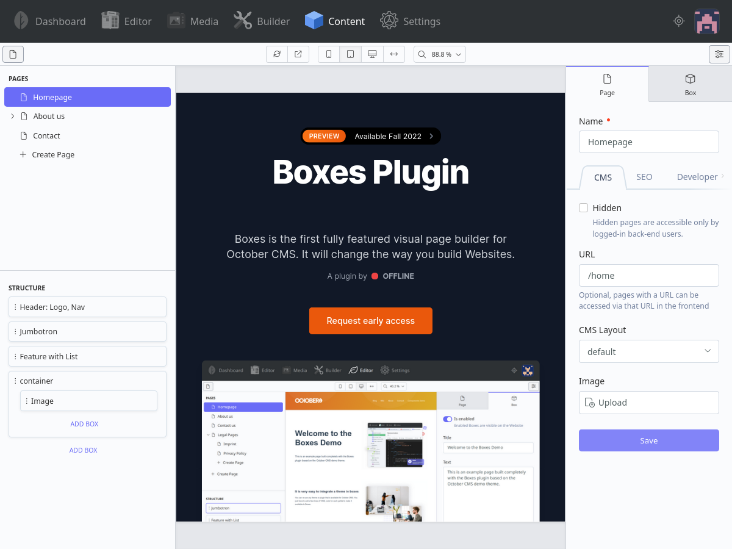Click the OFFLINE plugin author text
This screenshot has height=549, width=732.
click(398, 276)
